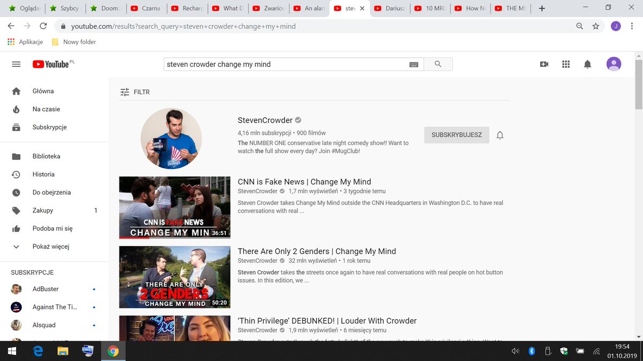Switch to the Dariusz tab
Viewport: 643px width, 361px height.
click(x=390, y=8)
